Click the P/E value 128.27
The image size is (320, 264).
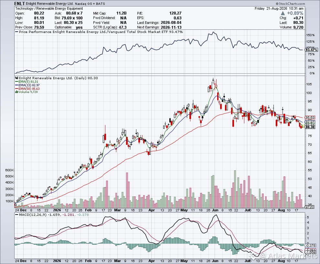click(x=175, y=13)
